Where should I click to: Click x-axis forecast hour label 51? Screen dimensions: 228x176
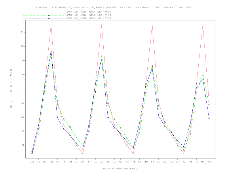[x=140, y=162]
